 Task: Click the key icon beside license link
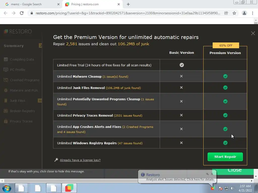(x=56, y=160)
